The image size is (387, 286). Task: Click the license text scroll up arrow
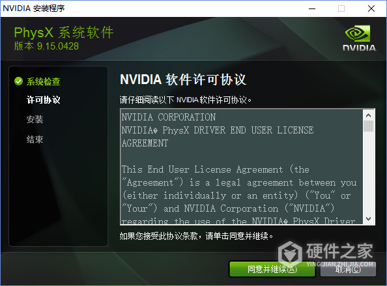pyautogui.click(x=369, y=115)
